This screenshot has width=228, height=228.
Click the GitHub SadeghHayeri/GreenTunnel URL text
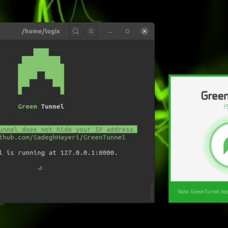click(63, 137)
